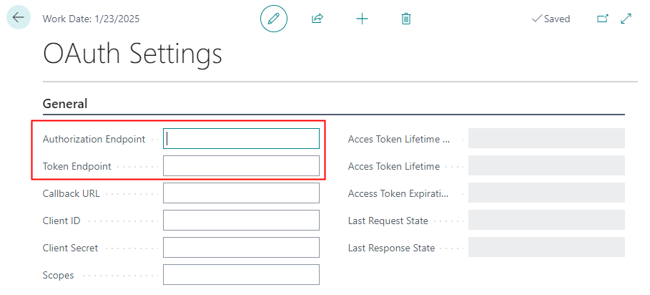Screen dimensions: 650x295
Task: Open the share icon in toolbar
Action: coord(317,19)
